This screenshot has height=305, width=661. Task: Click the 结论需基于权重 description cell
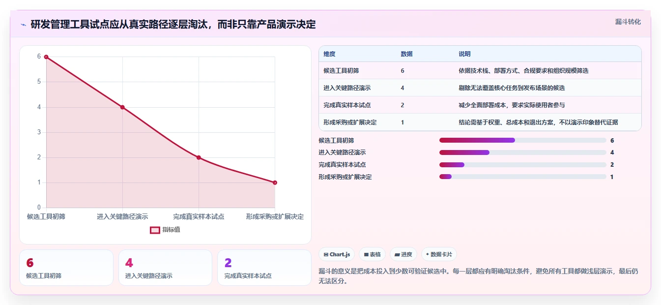pyautogui.click(x=538, y=122)
